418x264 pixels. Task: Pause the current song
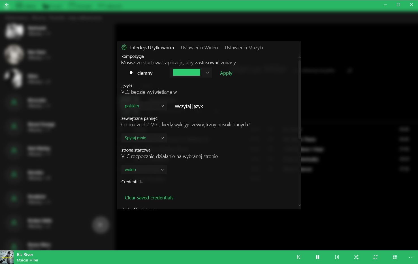(318, 257)
